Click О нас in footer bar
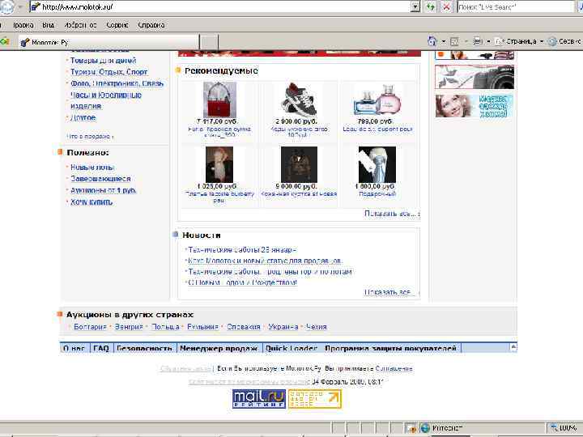 74,348
